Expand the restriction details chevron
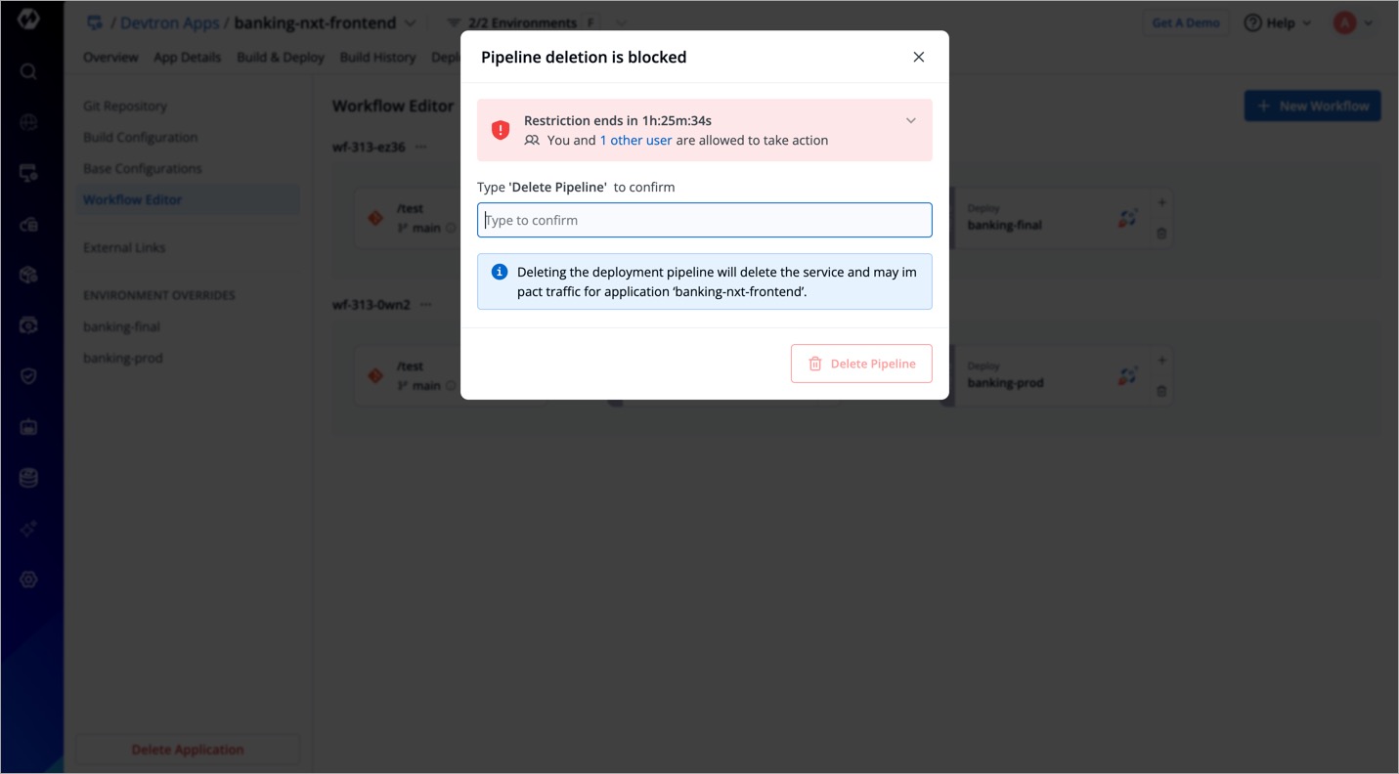The image size is (1399, 774). [x=910, y=121]
